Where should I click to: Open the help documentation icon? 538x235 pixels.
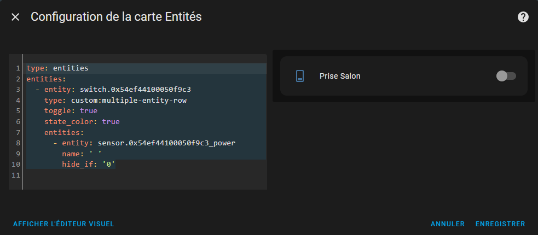[x=523, y=17]
